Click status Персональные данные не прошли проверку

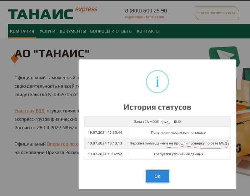click(x=178, y=143)
